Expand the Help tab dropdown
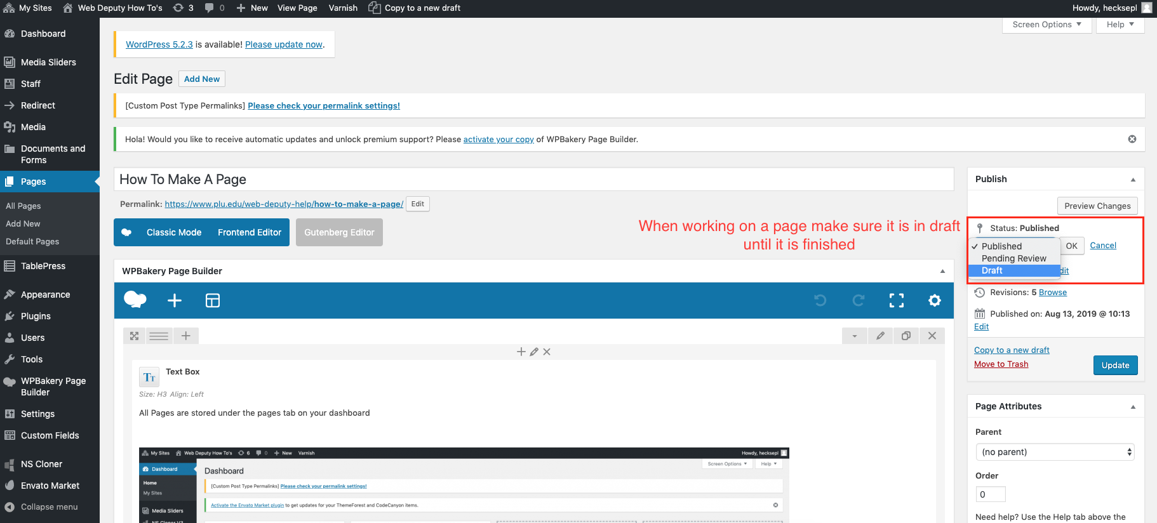 (x=1120, y=25)
